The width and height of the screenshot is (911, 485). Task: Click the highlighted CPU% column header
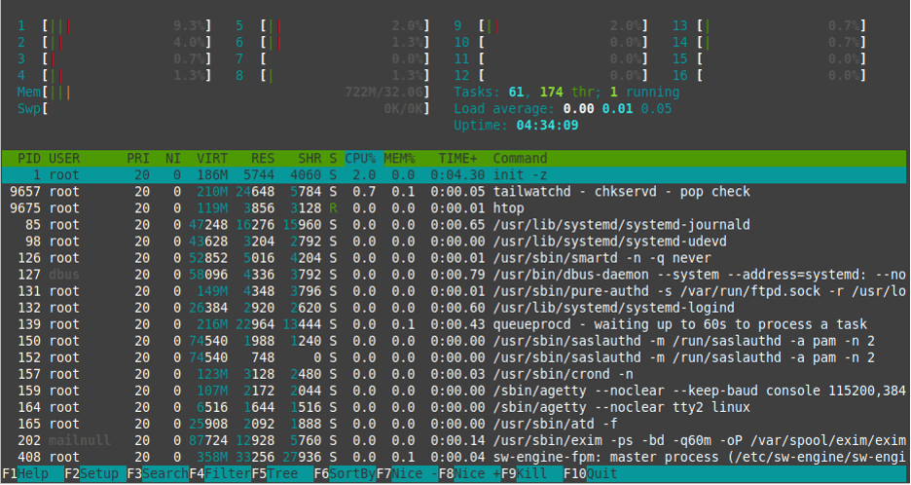[x=364, y=158]
